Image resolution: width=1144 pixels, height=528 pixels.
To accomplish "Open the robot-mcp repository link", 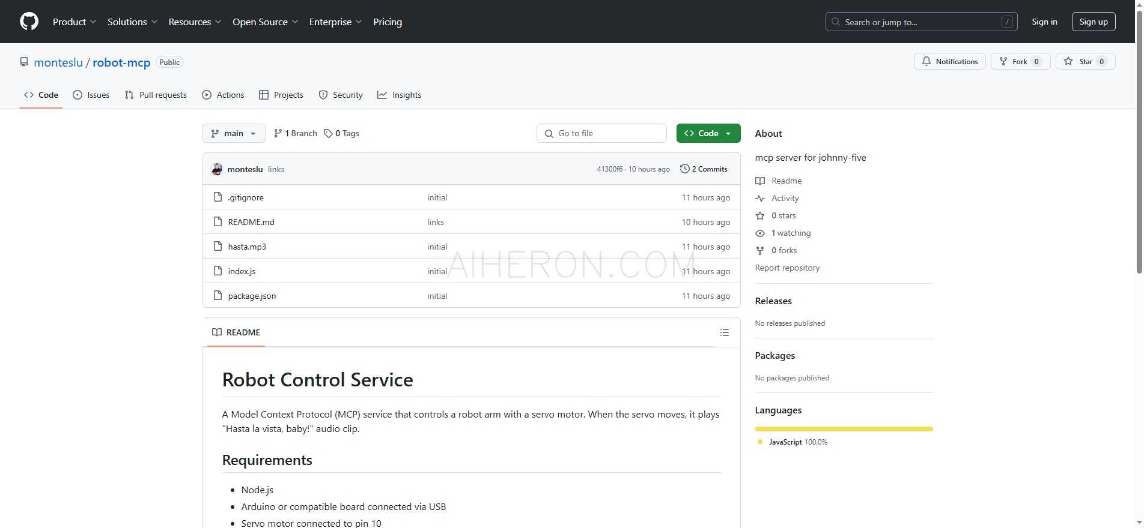I will pyautogui.click(x=121, y=62).
